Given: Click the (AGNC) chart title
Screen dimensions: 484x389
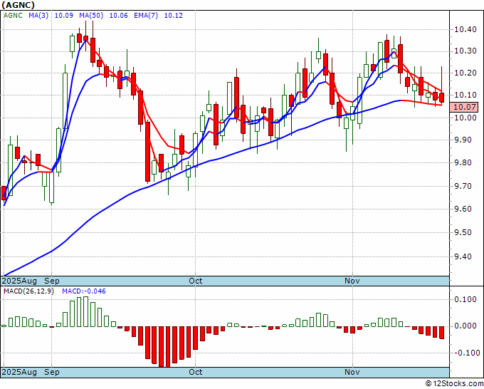Looking at the screenshot, I should pos(19,5).
